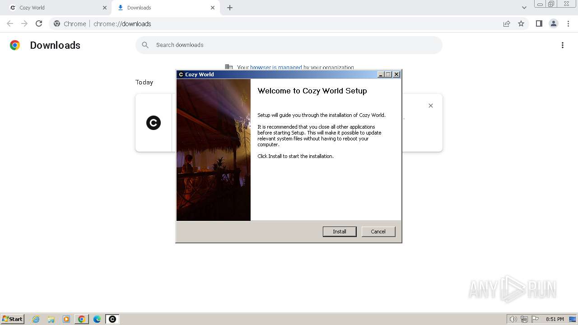
Task: Click the Install button in setup
Action: 340,232
